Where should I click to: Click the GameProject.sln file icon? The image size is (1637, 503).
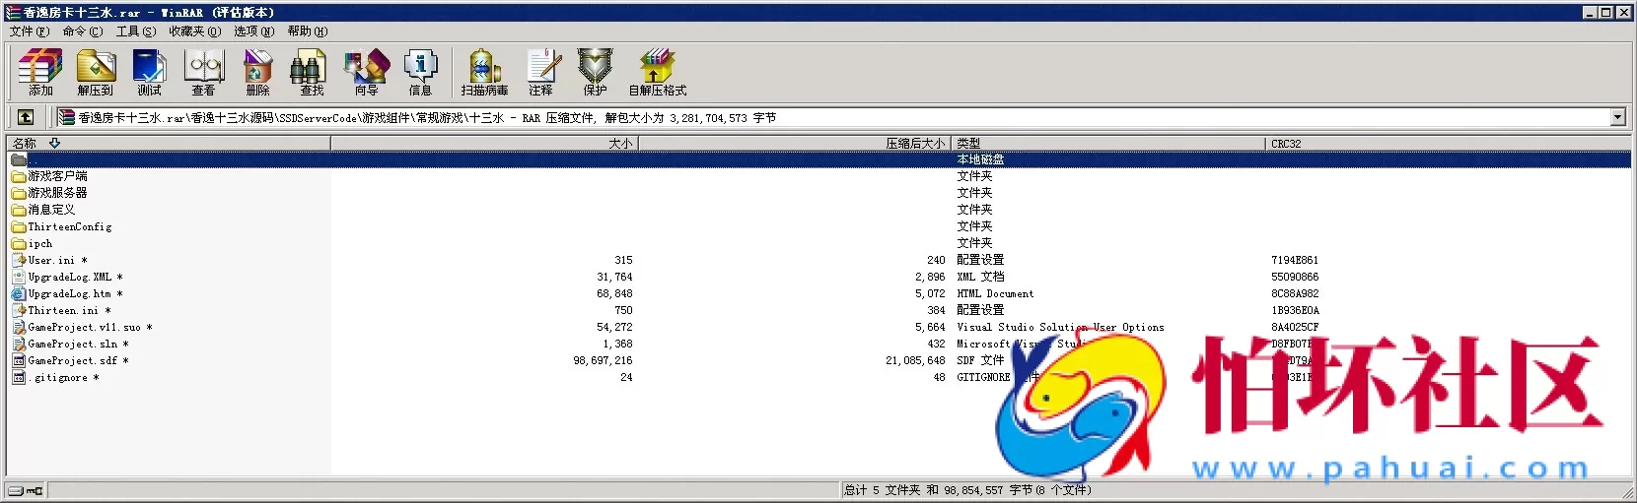(x=19, y=344)
